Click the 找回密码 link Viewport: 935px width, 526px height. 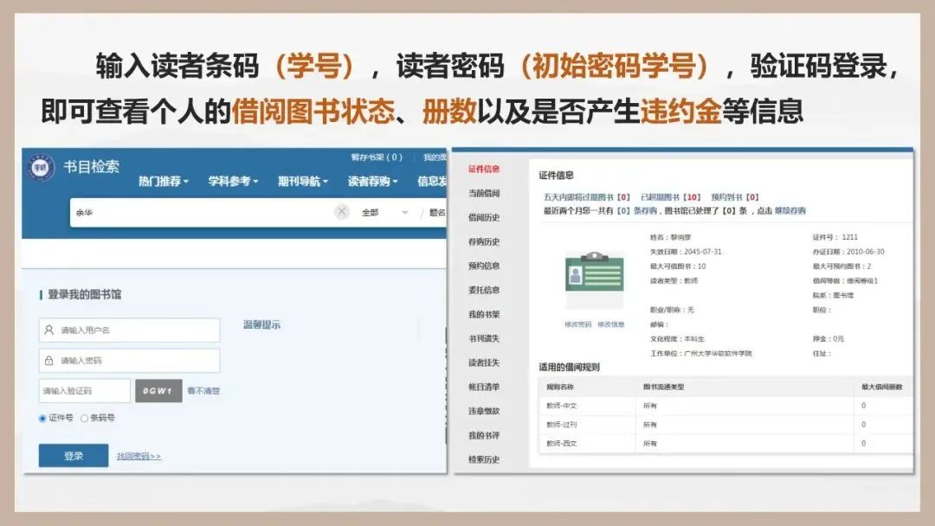[139, 456]
